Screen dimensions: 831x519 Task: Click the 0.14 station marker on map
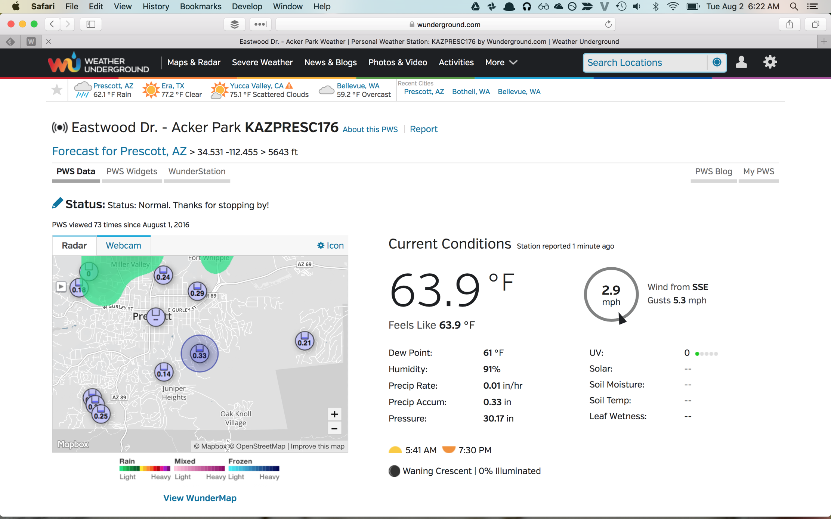pyautogui.click(x=164, y=372)
